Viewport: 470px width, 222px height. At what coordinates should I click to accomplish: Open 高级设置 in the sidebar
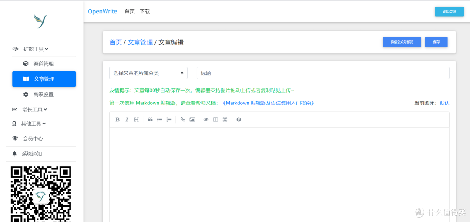coord(44,94)
